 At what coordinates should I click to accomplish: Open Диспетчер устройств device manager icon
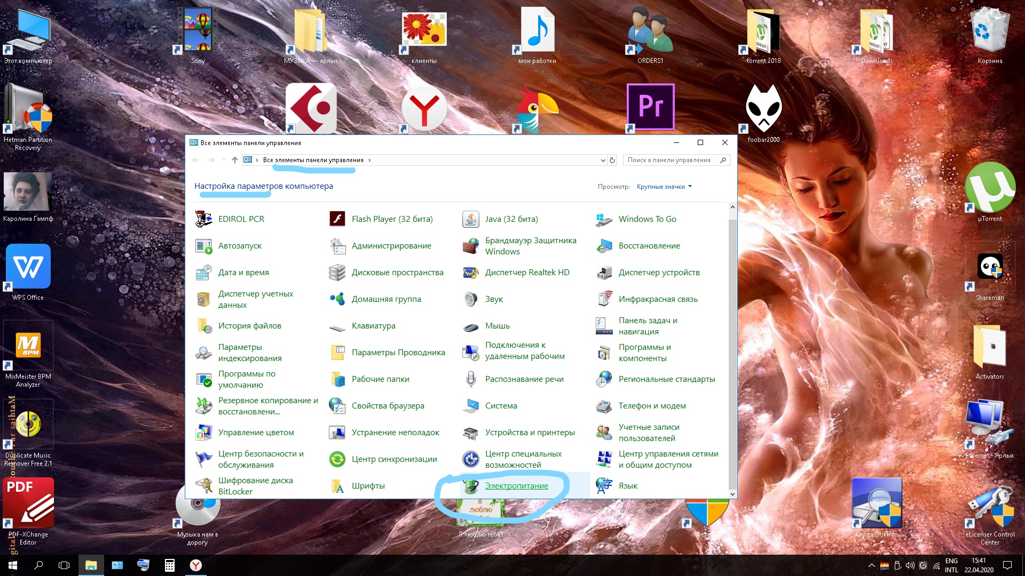pyautogui.click(x=604, y=273)
